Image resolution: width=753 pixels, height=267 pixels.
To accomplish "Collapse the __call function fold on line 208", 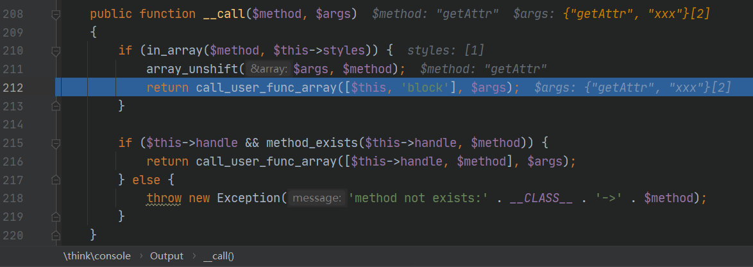I will [x=56, y=15].
